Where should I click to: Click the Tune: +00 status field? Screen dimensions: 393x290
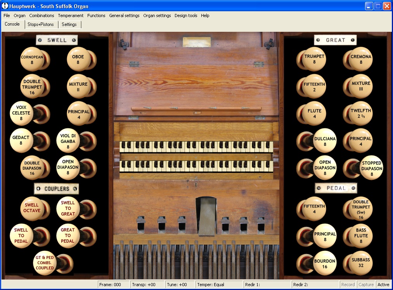[x=180, y=285]
